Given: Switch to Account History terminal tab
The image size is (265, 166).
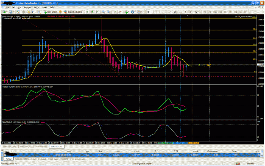Looking at the screenshot, I should click(22, 159).
